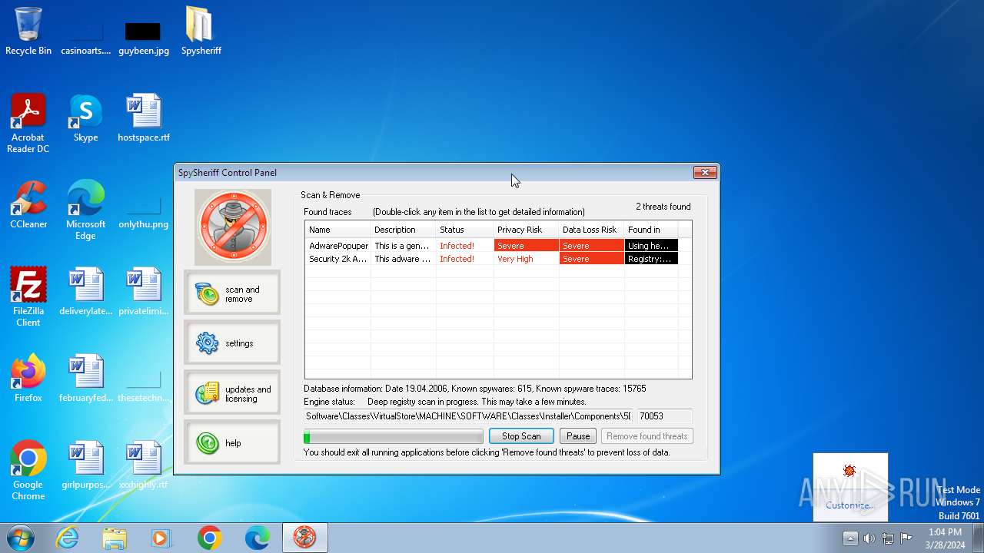Open februaryfed document on desktop
This screenshot has width=984, height=553.
tap(86, 378)
